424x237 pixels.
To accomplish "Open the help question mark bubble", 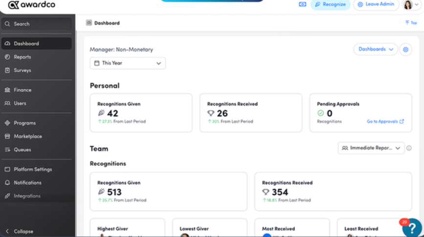I will click(412, 228).
